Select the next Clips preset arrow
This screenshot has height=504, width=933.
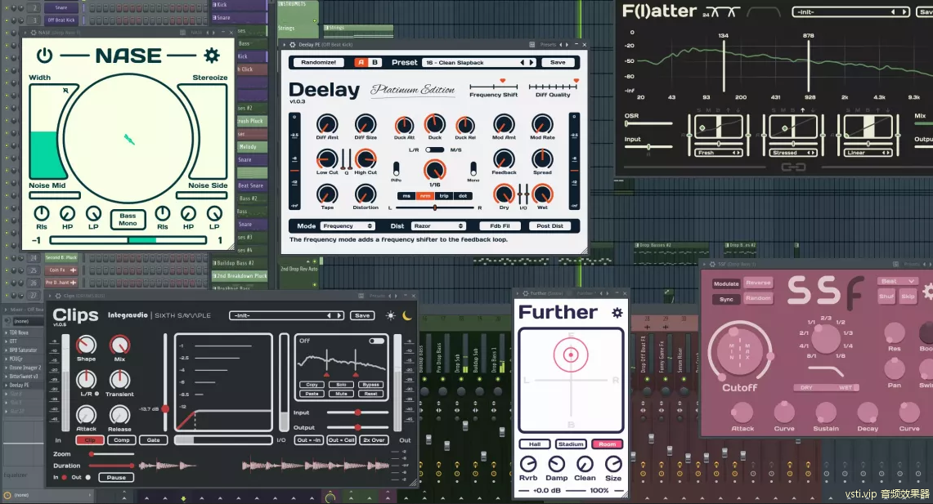339,315
